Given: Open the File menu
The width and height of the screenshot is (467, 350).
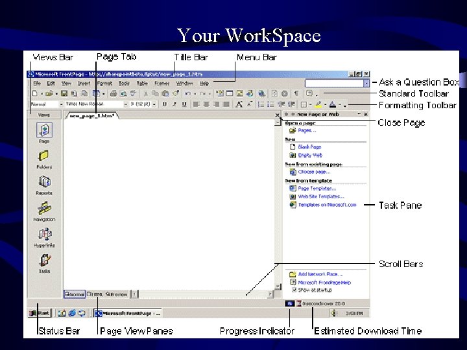Looking at the screenshot, I should coord(36,84).
